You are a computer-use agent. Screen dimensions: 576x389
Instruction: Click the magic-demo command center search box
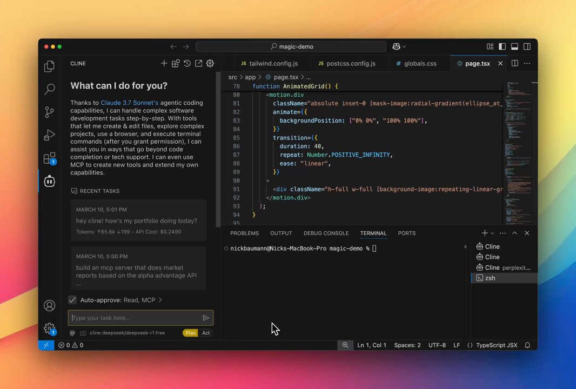coord(291,46)
